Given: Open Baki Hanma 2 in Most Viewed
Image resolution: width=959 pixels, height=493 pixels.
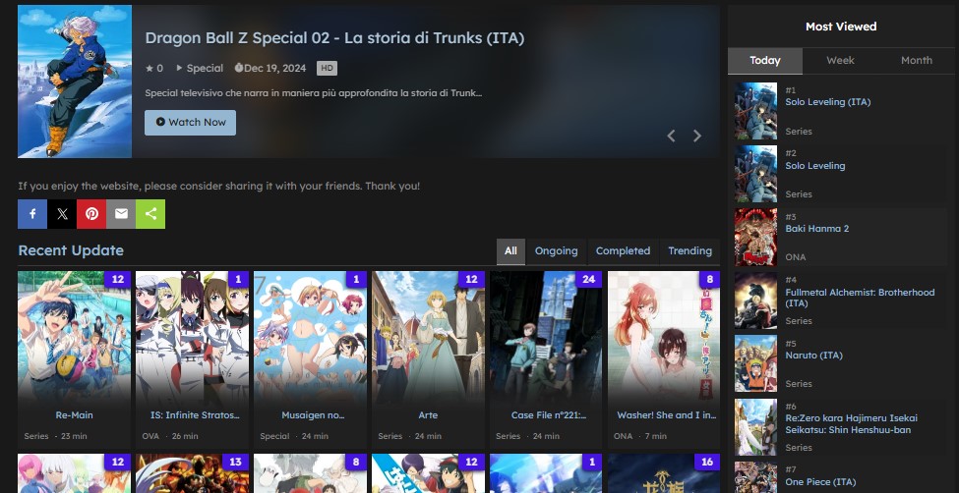Looking at the screenshot, I should [817, 229].
